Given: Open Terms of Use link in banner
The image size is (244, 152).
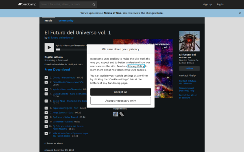Looking at the screenshot, I should click(x=113, y=13).
